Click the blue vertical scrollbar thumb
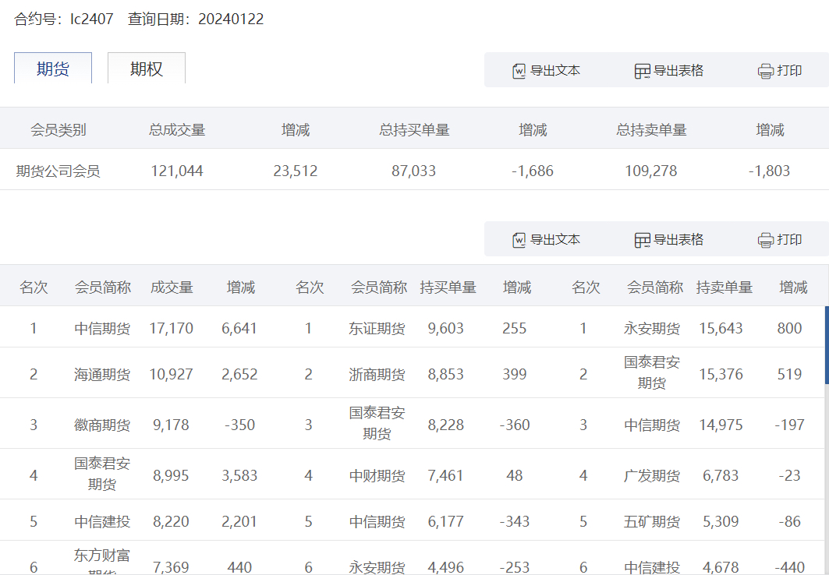829x575 pixels. (827, 345)
